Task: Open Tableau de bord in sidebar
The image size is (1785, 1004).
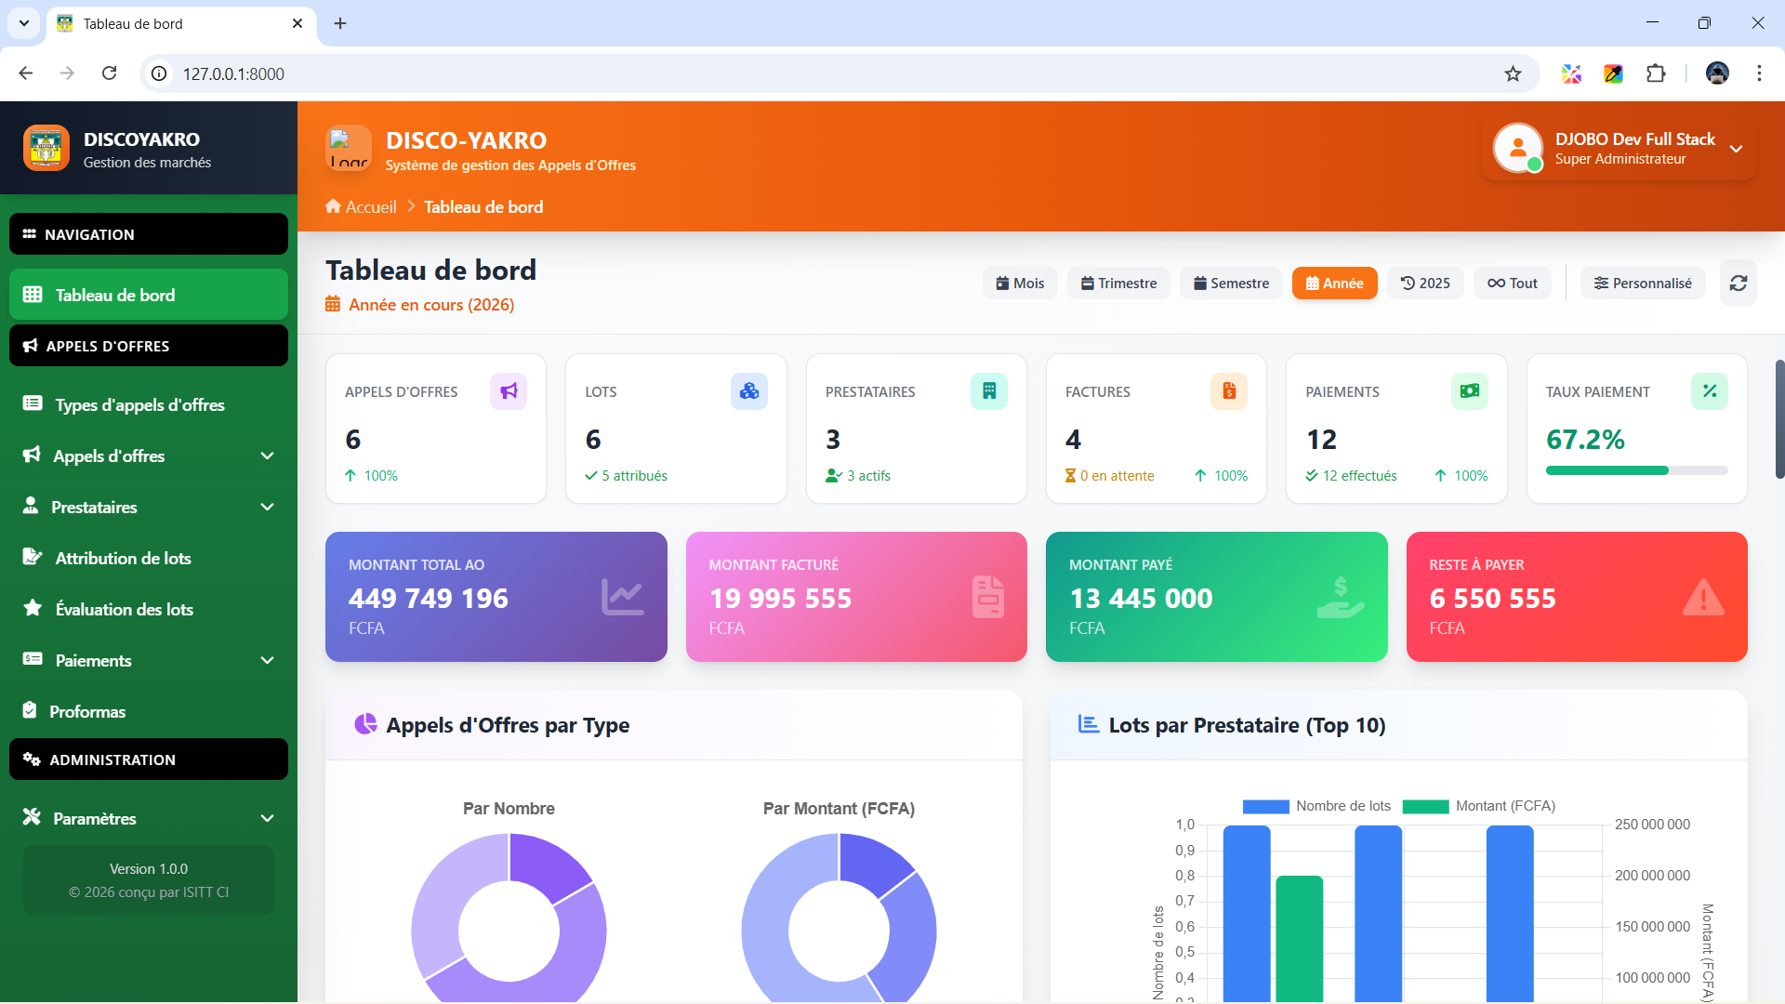Action: coord(149,295)
